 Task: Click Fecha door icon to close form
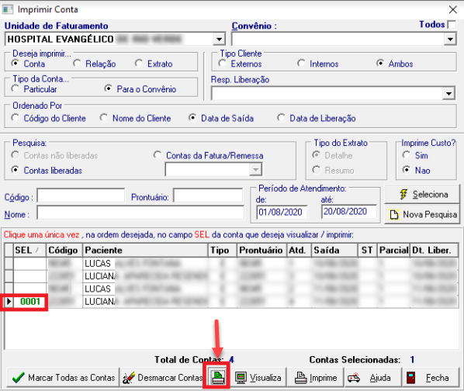pyautogui.click(x=431, y=377)
